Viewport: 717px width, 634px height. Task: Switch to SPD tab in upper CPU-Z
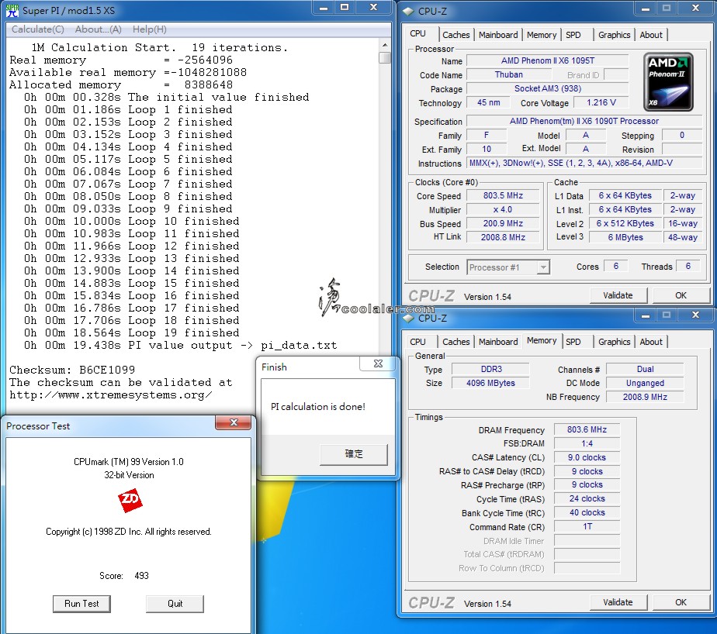[x=573, y=35]
